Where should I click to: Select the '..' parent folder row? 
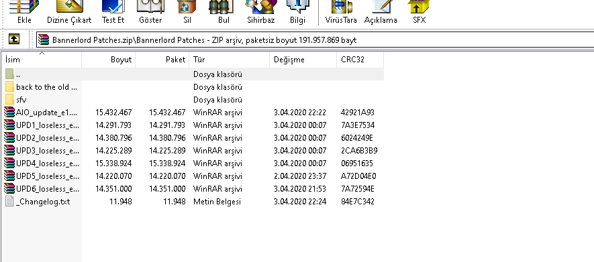(x=193, y=74)
